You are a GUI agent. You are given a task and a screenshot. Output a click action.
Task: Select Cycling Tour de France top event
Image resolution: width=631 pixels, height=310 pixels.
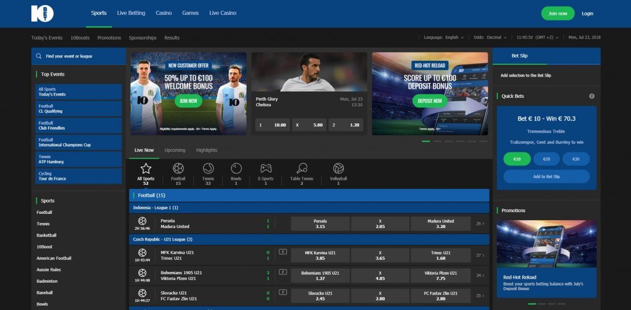click(78, 176)
